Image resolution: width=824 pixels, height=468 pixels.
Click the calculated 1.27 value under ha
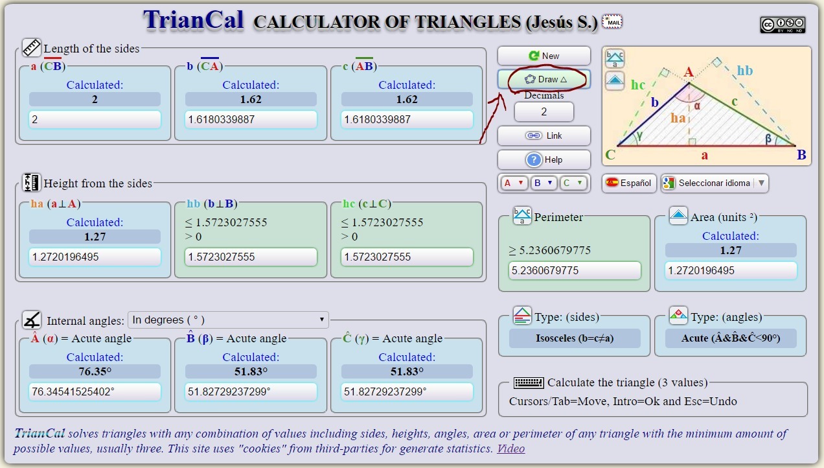95,237
